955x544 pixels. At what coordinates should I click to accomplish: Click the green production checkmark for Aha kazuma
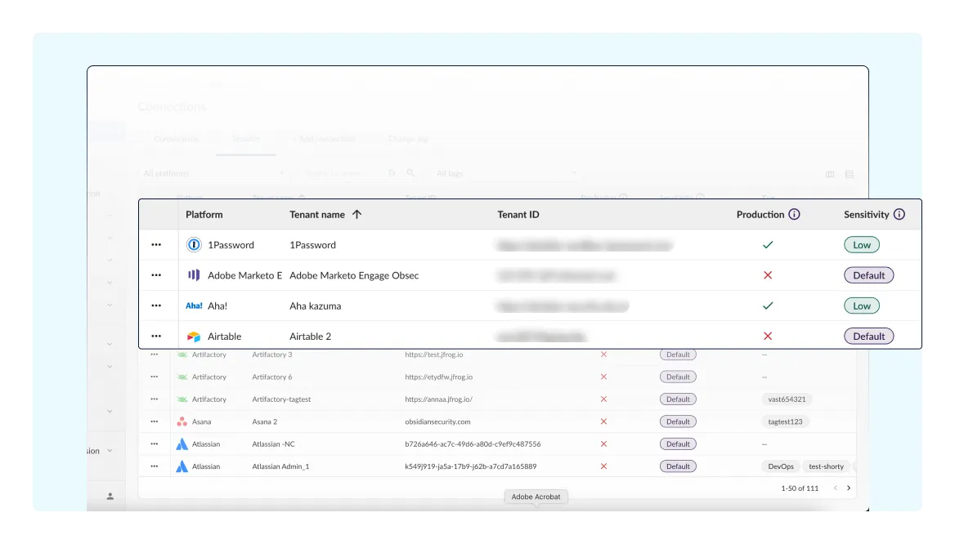click(768, 305)
